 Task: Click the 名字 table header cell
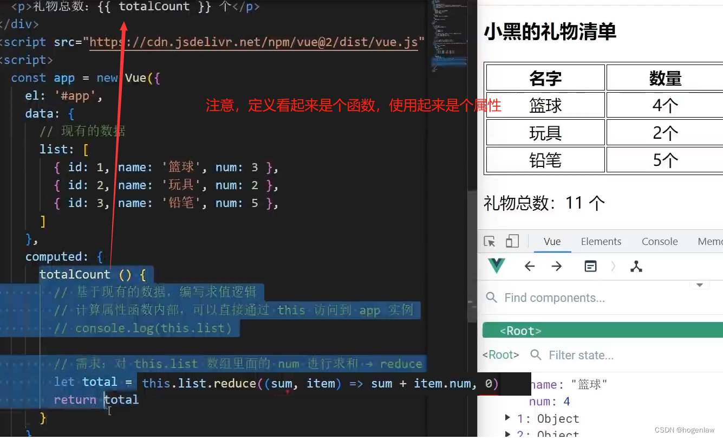545,78
